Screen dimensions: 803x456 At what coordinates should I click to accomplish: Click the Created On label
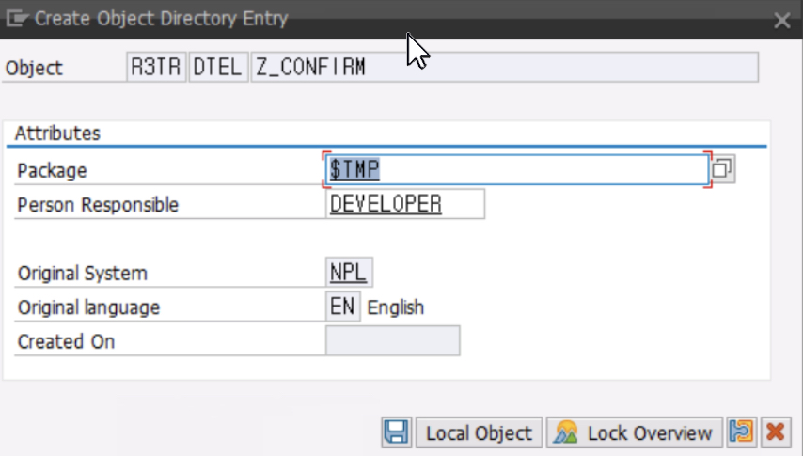coord(66,341)
